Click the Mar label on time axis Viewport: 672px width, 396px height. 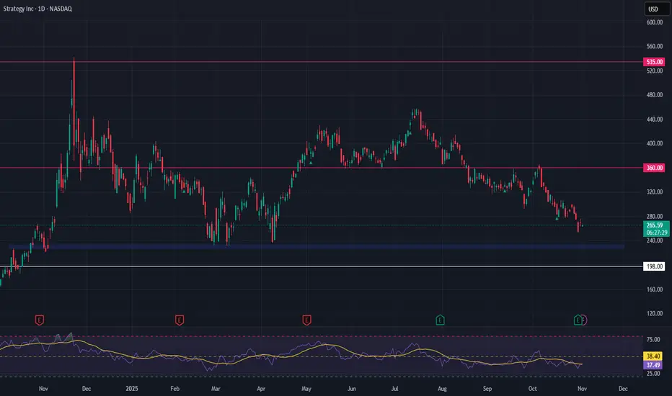pyautogui.click(x=216, y=389)
